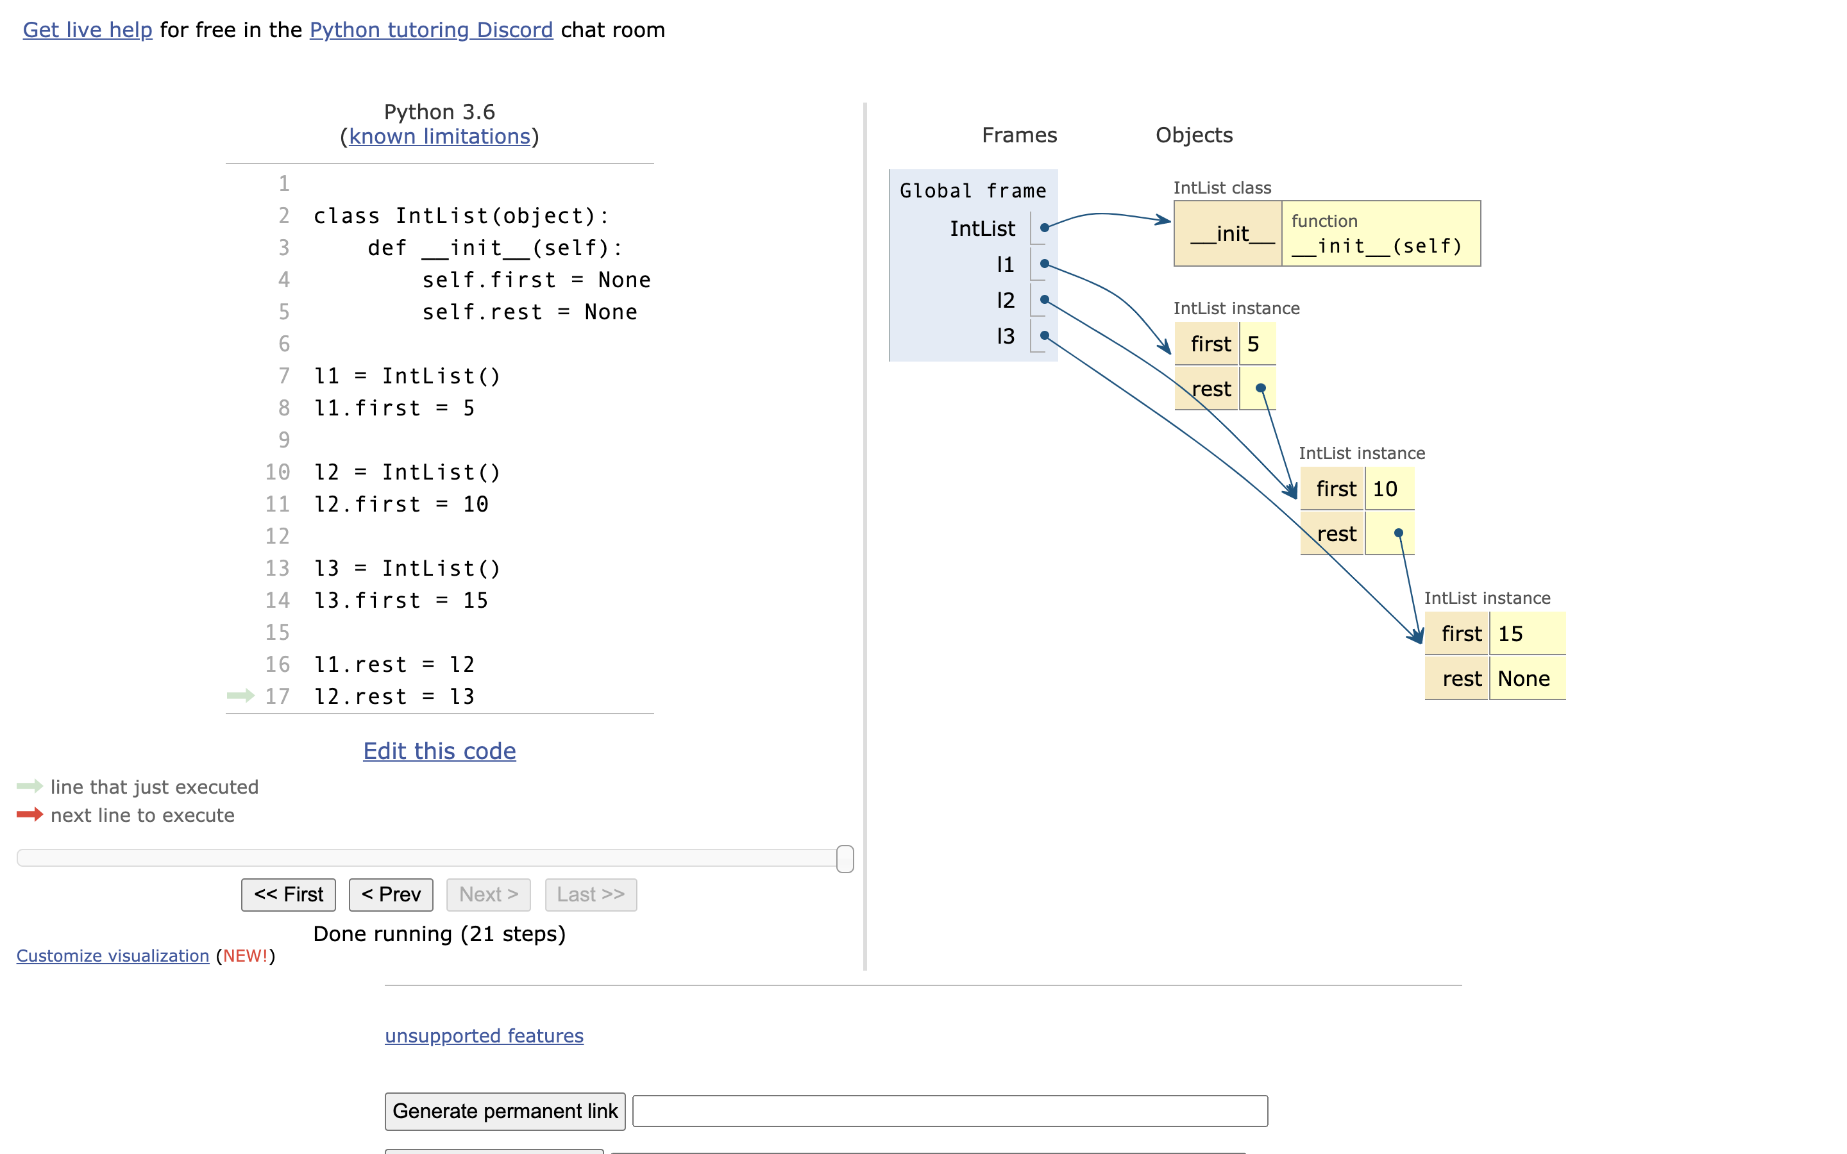
Task: Click code line 8 'l1.first = 5'
Action: 394,408
